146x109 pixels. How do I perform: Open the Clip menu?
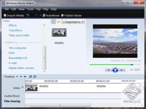pyautogui.click(x=38, y=9)
